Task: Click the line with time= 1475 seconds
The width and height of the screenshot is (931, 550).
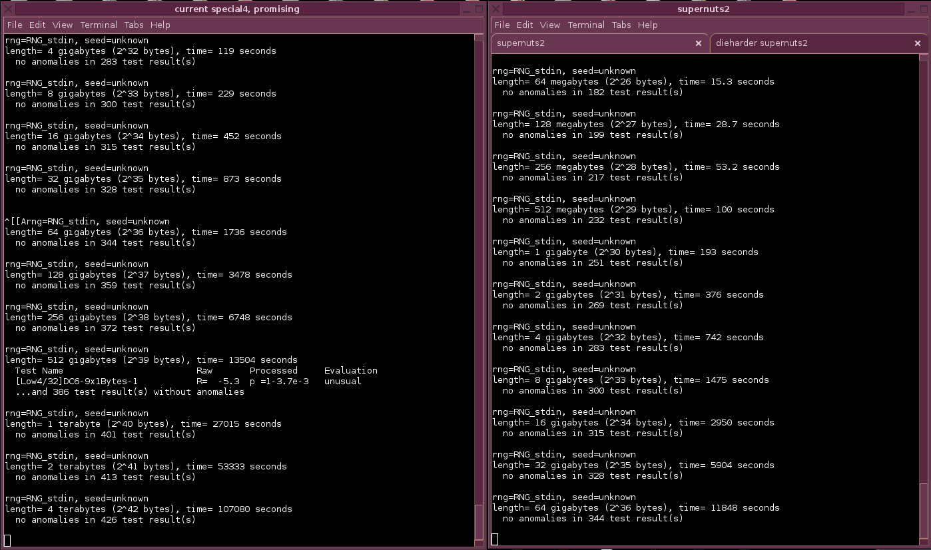Action: [631, 380]
